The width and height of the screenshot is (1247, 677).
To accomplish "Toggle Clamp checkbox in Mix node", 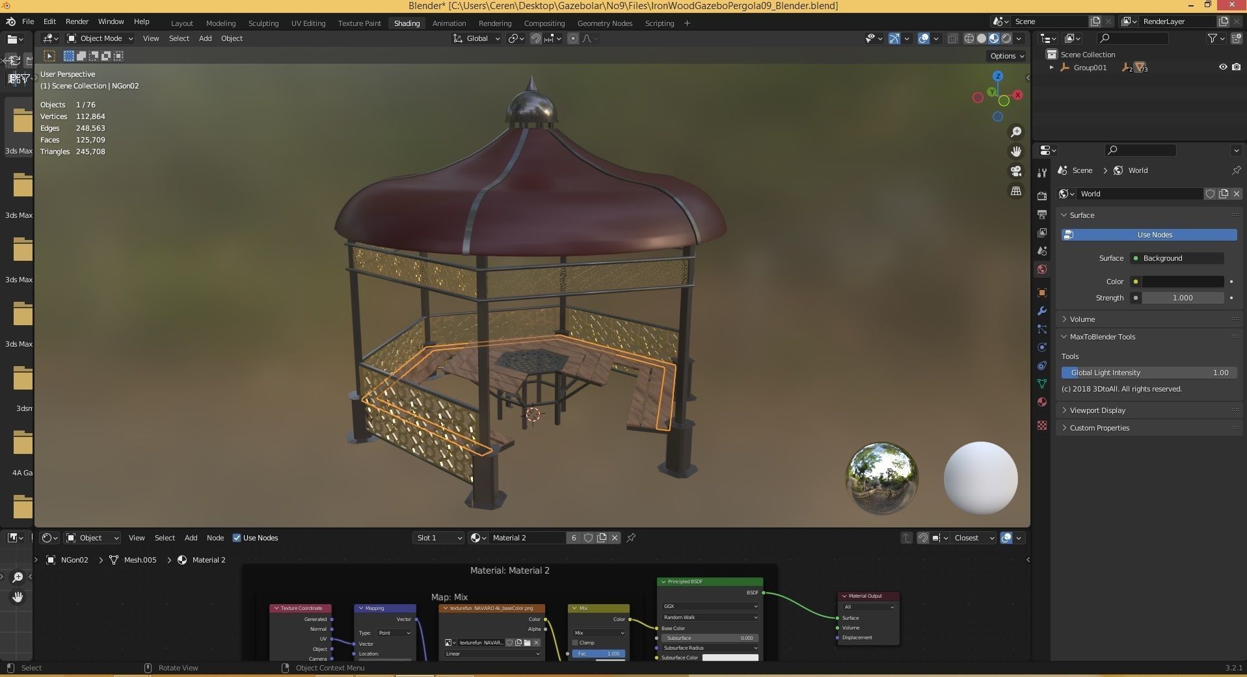I will coord(575,643).
